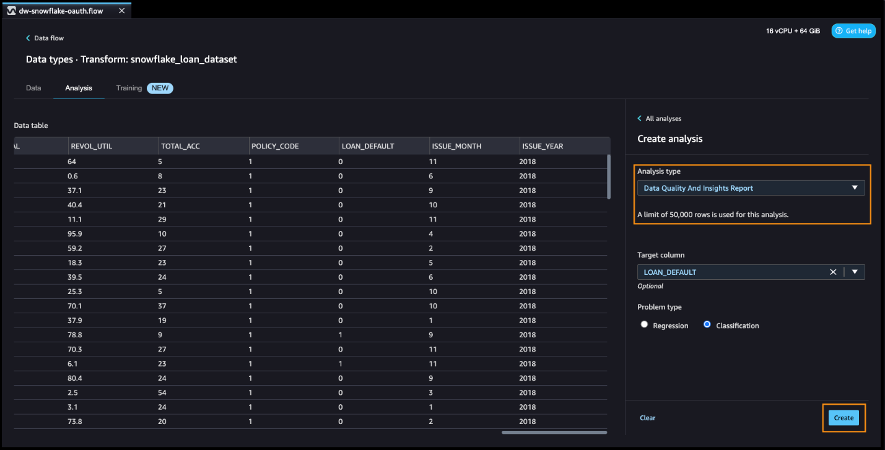The height and width of the screenshot is (450, 885).
Task: Click the question mark help icon
Action: coord(839,31)
